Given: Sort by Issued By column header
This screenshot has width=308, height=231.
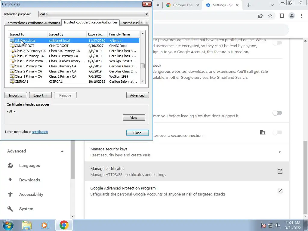Looking at the screenshot, I should [x=67, y=34].
